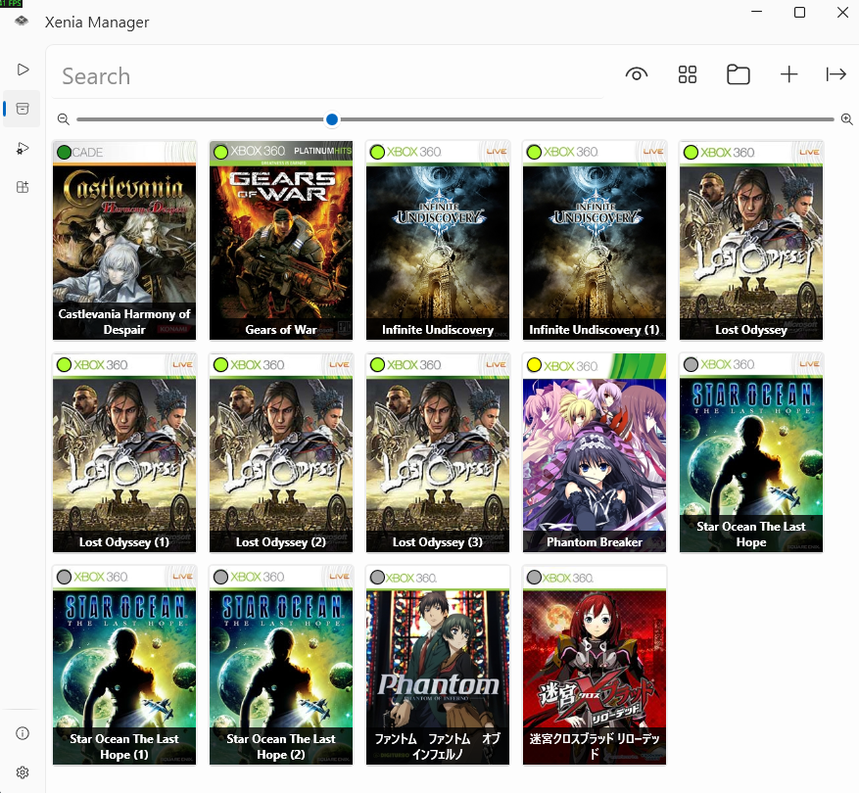Image resolution: width=859 pixels, height=793 pixels.
Task: Open the Xenia settings gear-play sidebar icon
Action: tap(23, 149)
